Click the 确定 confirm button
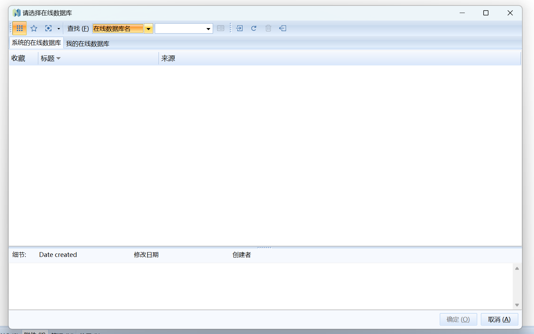534x334 pixels. [x=458, y=319]
